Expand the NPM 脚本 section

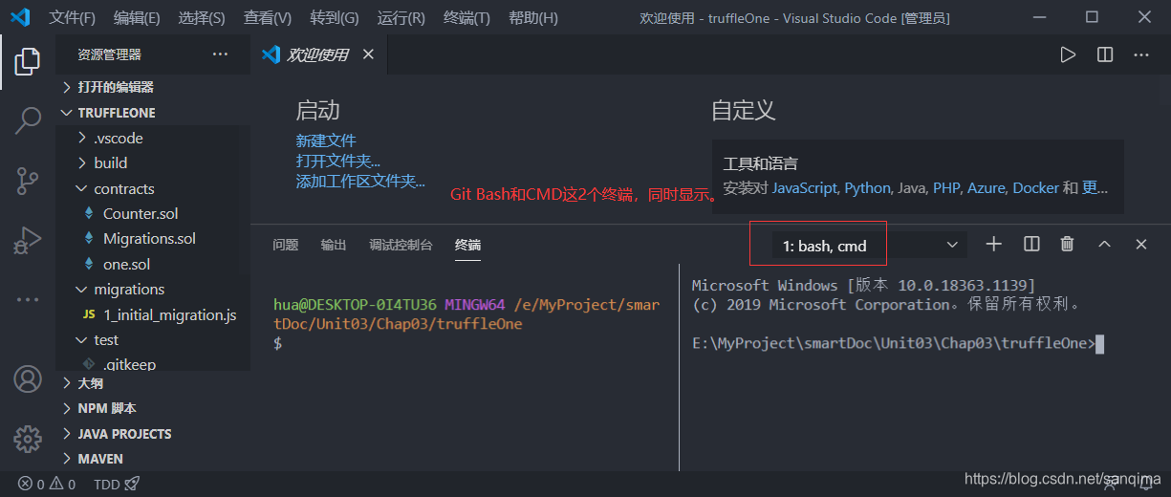(x=153, y=408)
